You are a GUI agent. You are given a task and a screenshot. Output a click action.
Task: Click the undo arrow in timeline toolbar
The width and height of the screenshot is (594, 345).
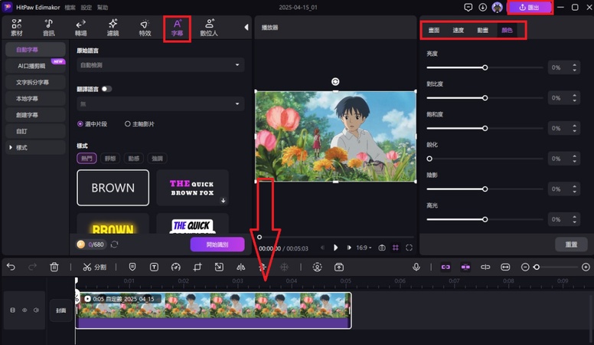(x=11, y=267)
